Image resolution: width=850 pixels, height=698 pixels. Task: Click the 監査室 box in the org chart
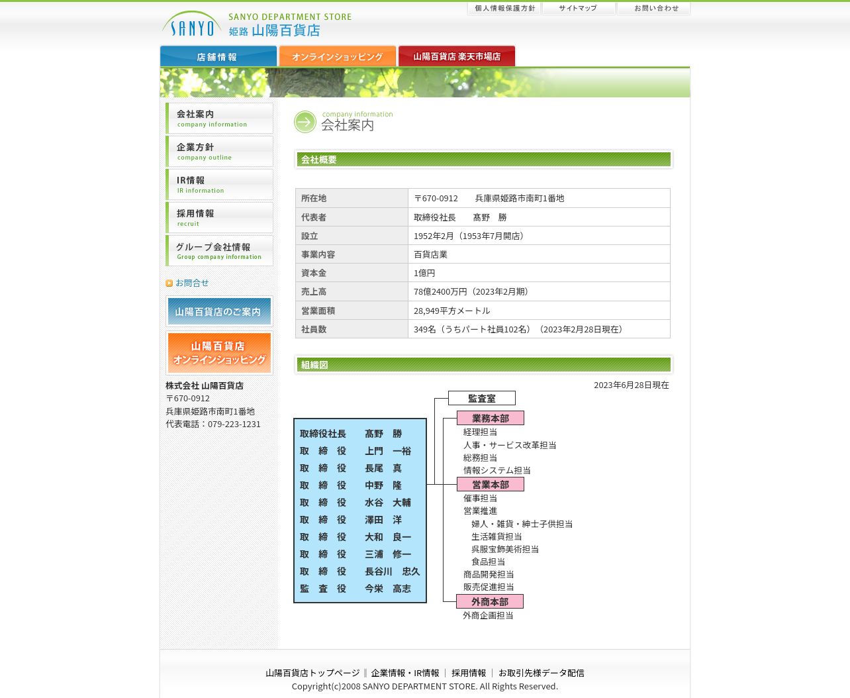click(482, 398)
